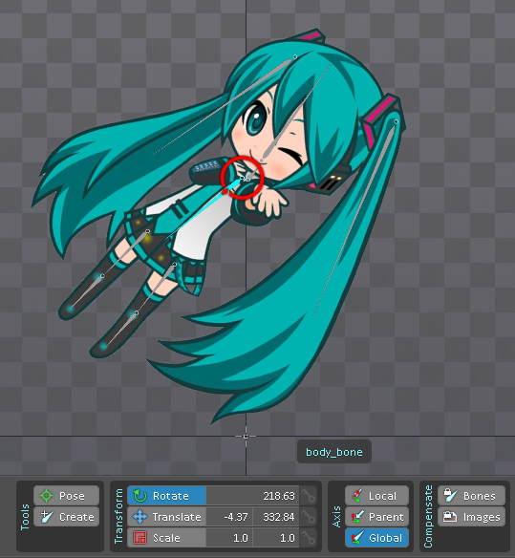The width and height of the screenshot is (515, 558).
Task: Click the skeleton origin crosshair
Action: 246,436
